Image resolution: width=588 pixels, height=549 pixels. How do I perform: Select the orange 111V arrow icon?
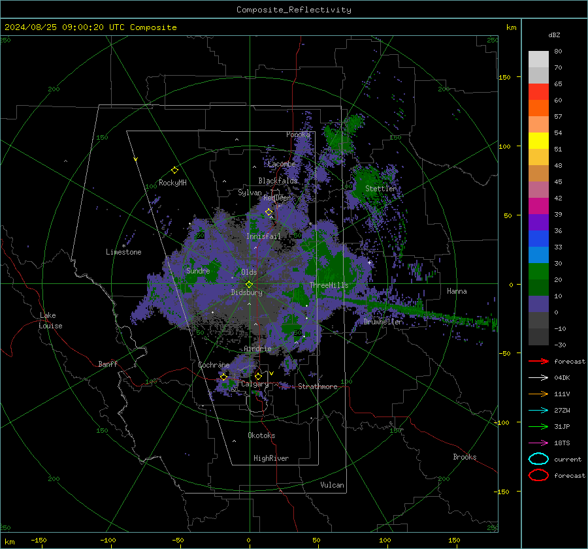click(538, 394)
